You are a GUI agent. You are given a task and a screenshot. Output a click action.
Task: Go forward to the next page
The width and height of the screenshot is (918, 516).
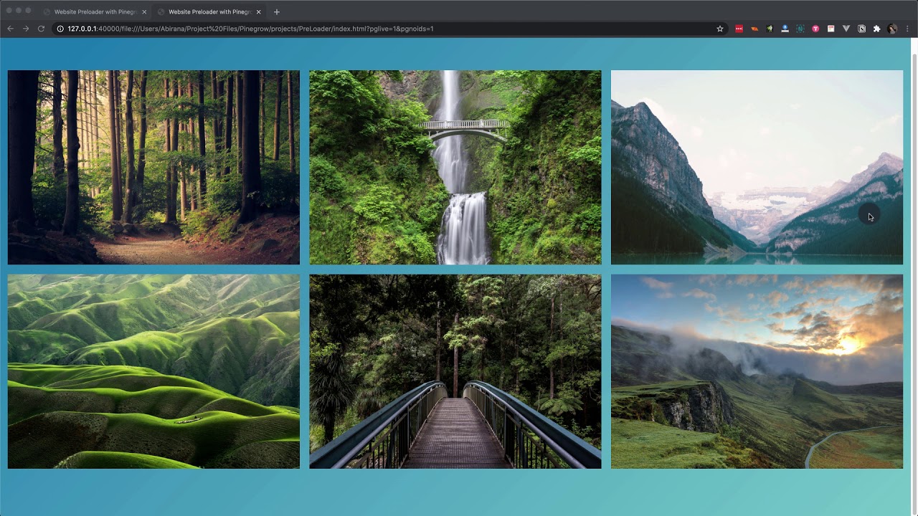pos(26,29)
